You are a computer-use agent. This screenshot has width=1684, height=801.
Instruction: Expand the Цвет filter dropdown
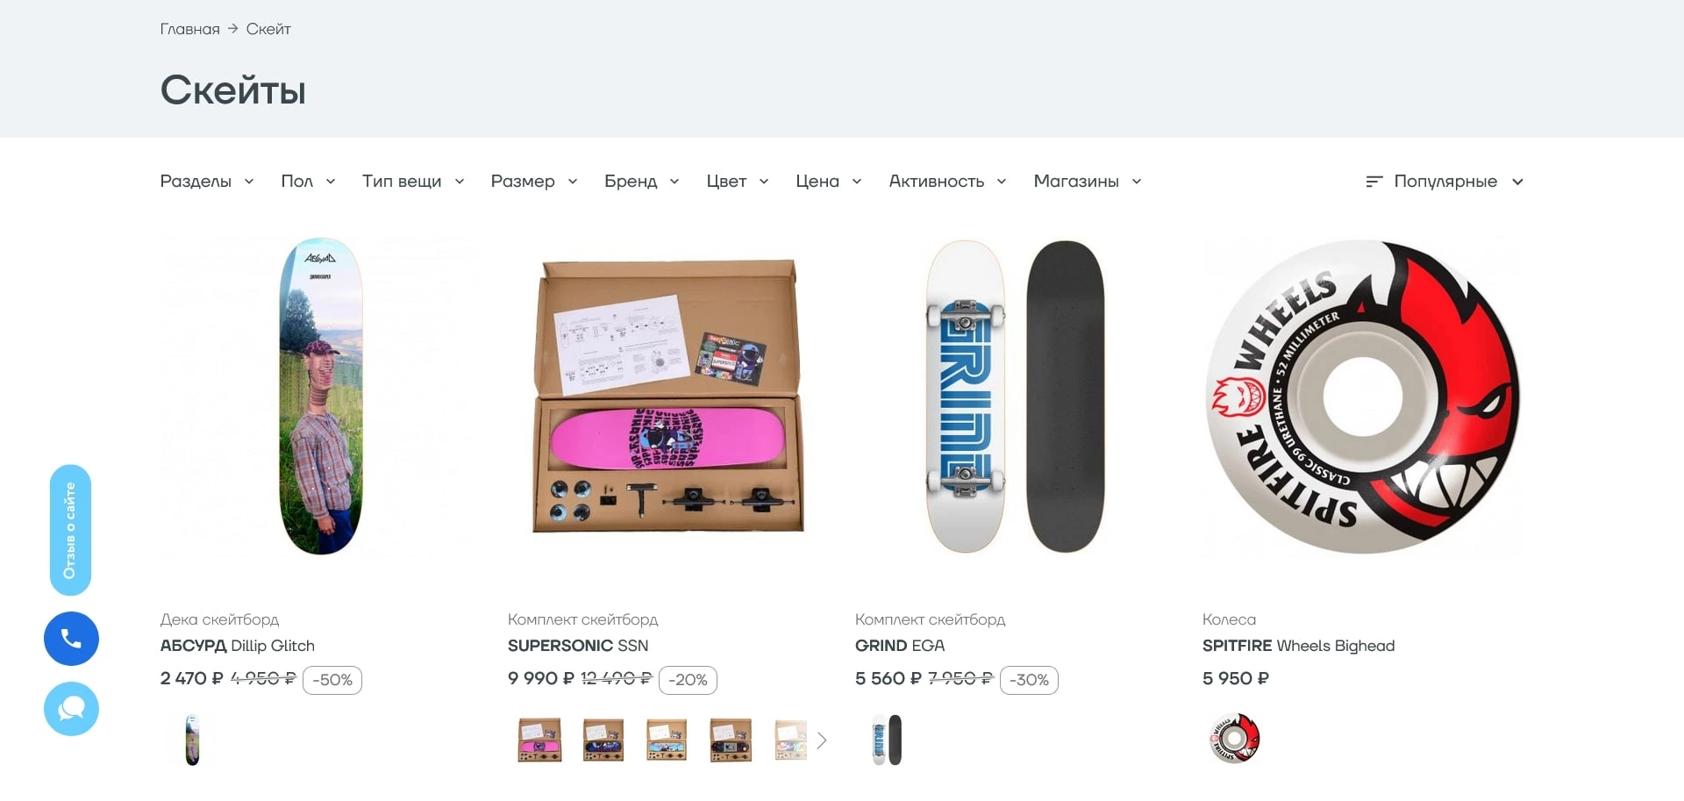(x=738, y=182)
